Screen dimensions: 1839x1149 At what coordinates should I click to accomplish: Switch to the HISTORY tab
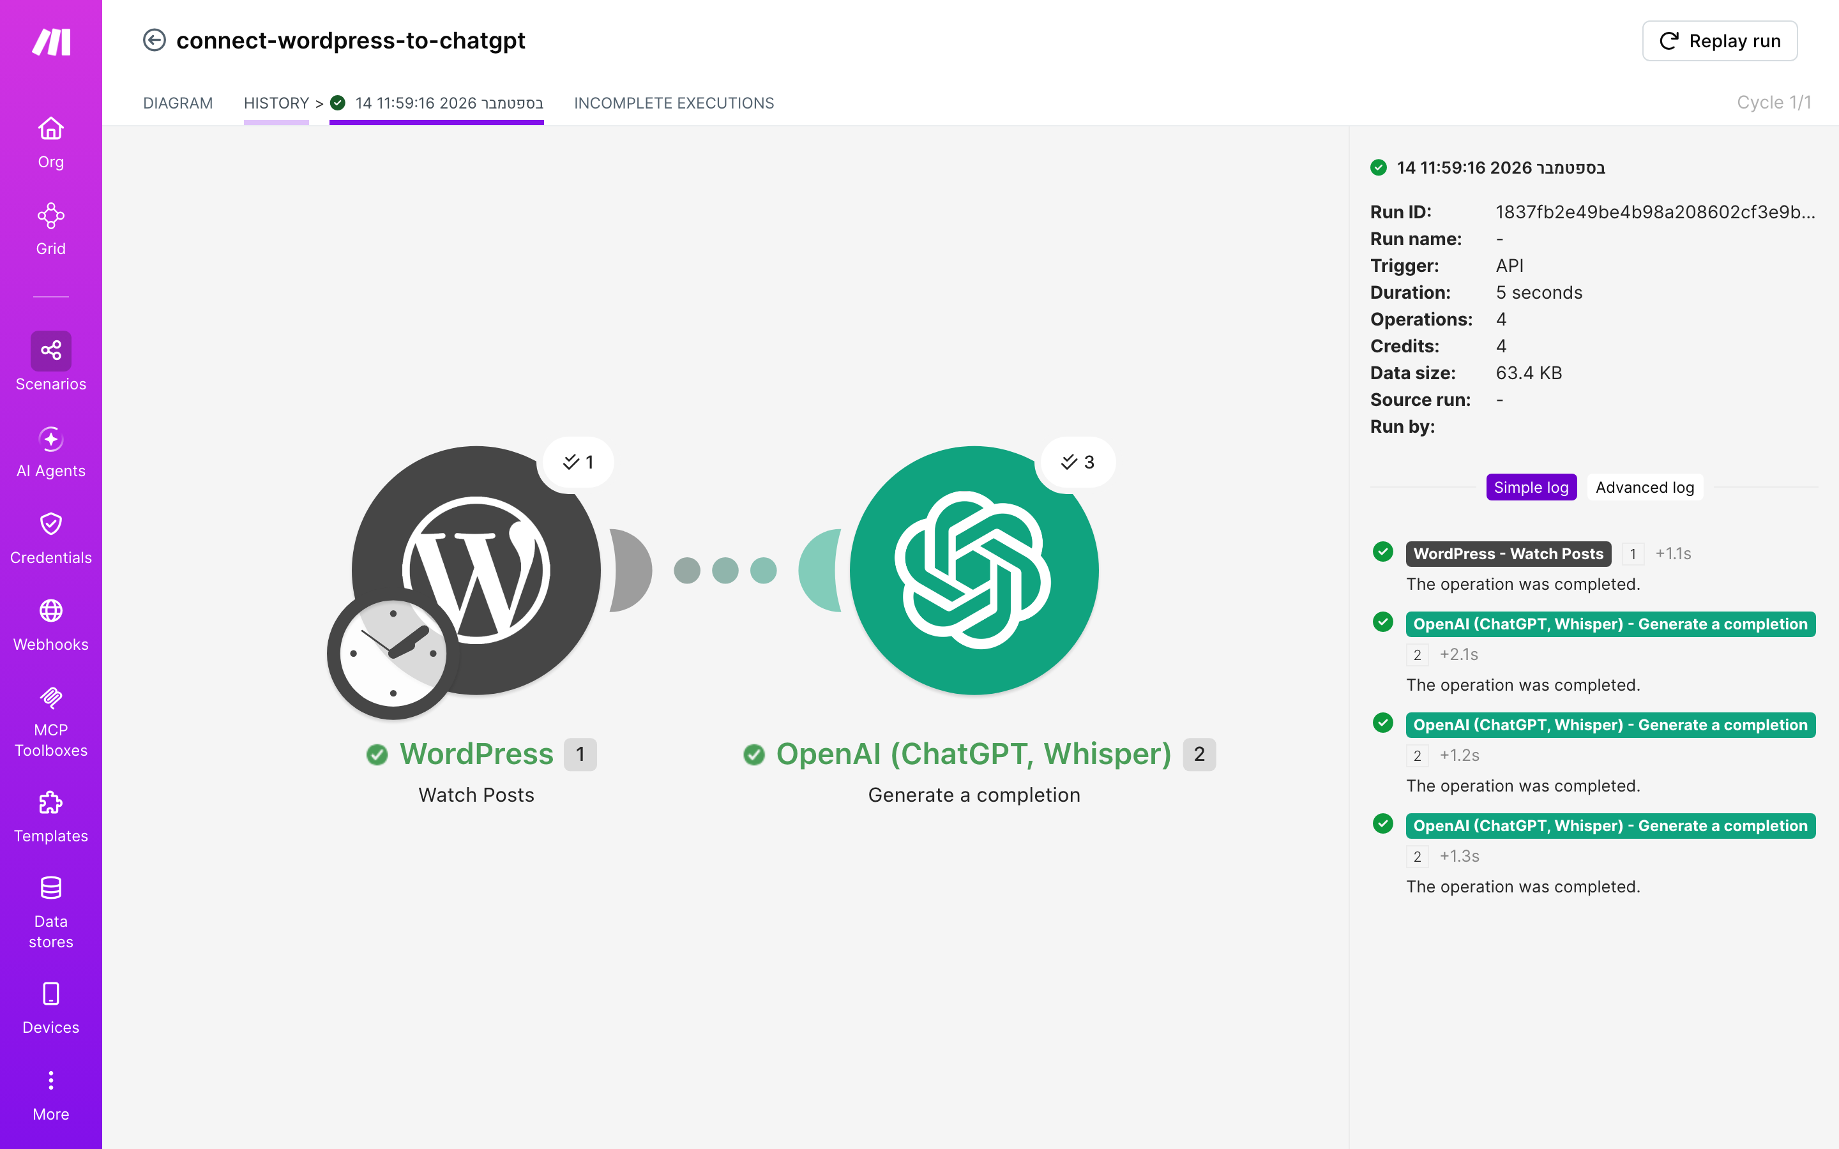pyautogui.click(x=276, y=103)
